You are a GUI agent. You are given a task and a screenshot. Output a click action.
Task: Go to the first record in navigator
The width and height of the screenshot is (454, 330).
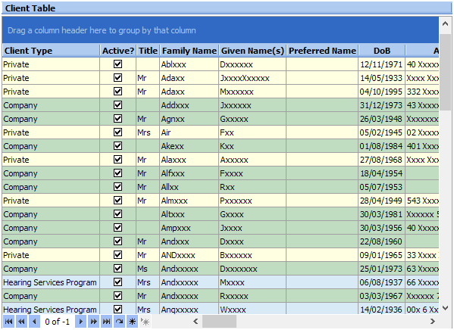pyautogui.click(x=8, y=322)
